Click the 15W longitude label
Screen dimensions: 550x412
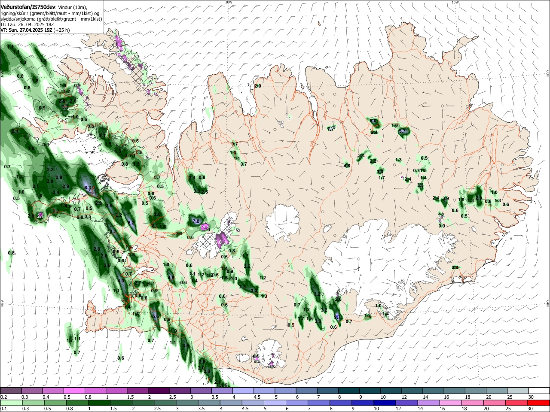click(x=455, y=2)
